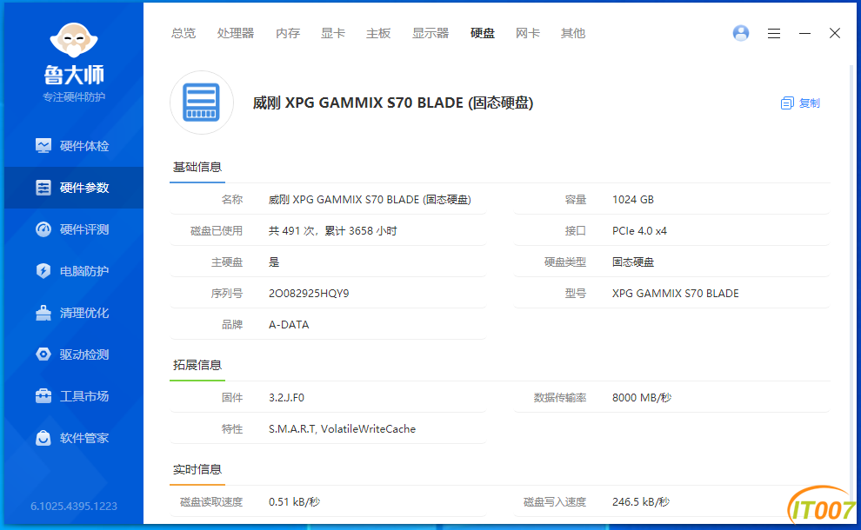Select the brand value A-DATA
Image resolution: width=861 pixels, height=530 pixels.
click(289, 325)
